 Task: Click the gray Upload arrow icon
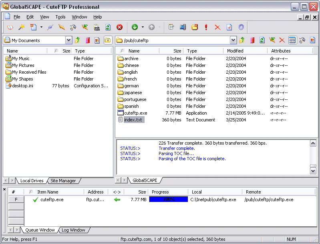(x=151, y=27)
